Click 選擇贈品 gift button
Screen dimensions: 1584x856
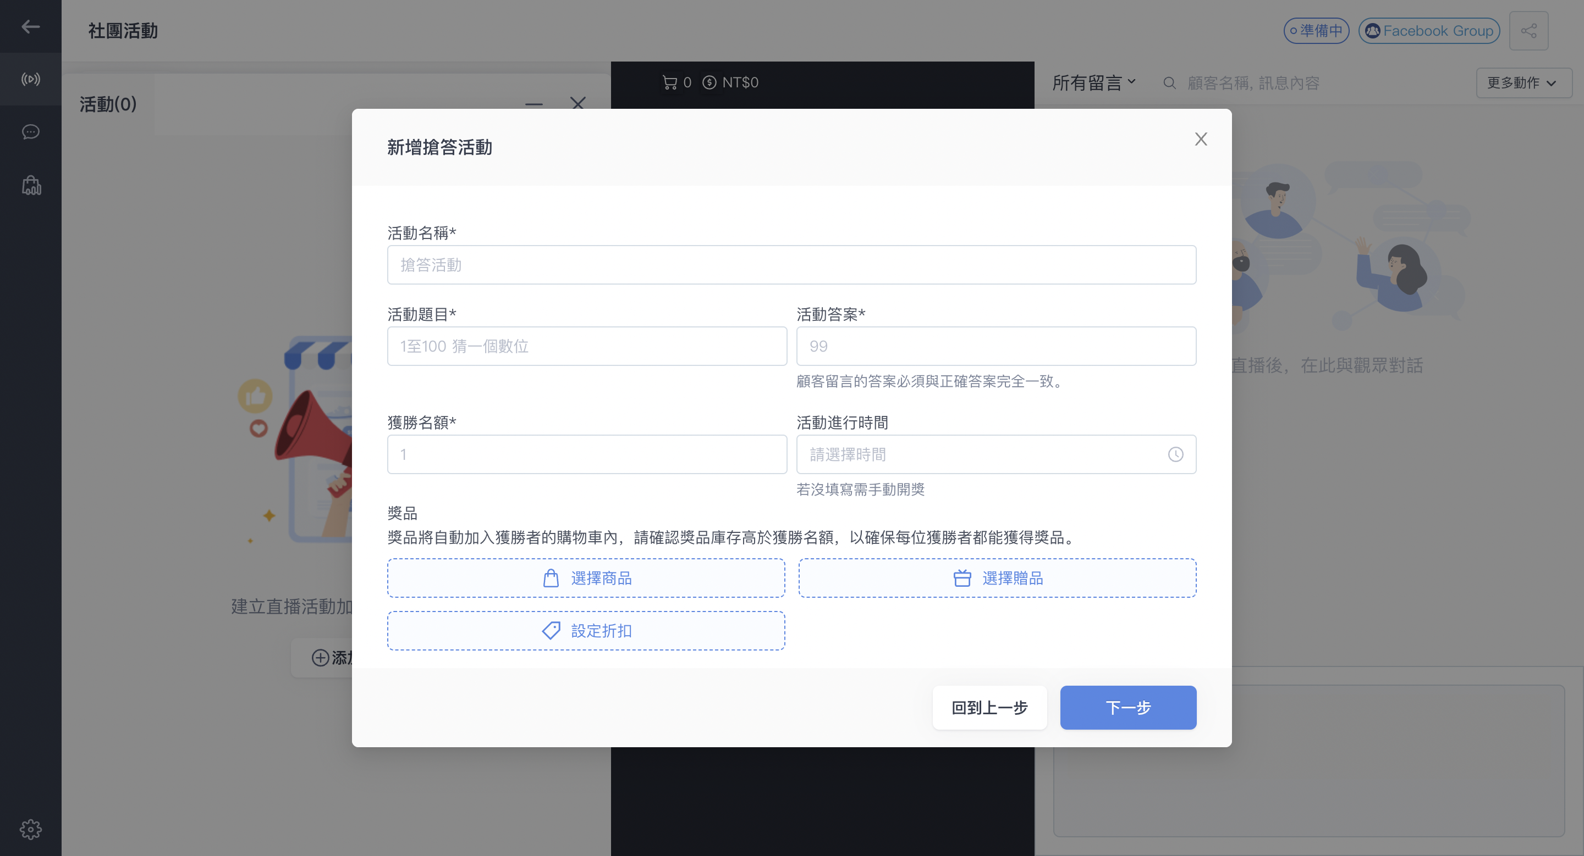[x=997, y=578]
